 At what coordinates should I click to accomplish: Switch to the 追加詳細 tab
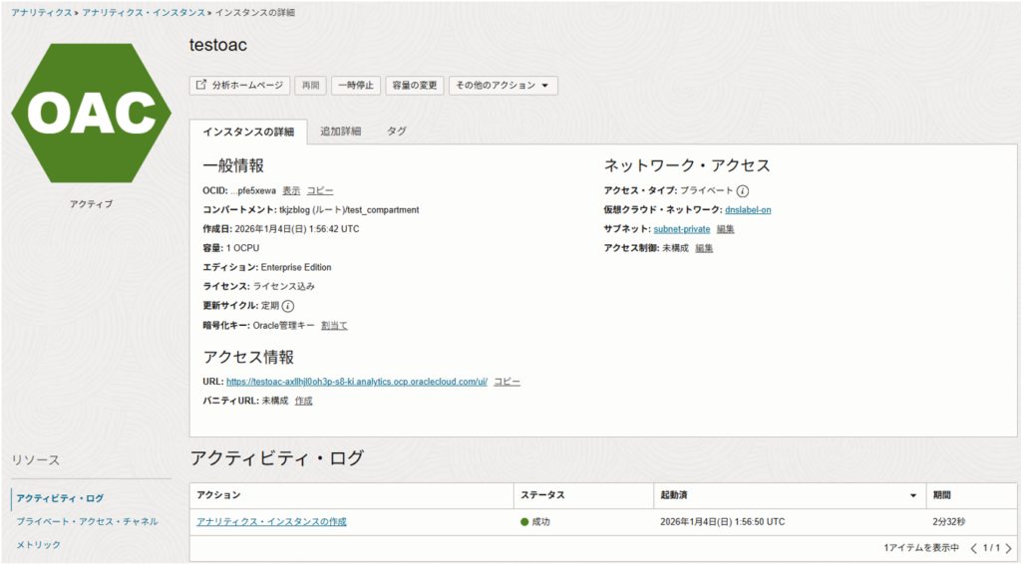pyautogui.click(x=340, y=132)
